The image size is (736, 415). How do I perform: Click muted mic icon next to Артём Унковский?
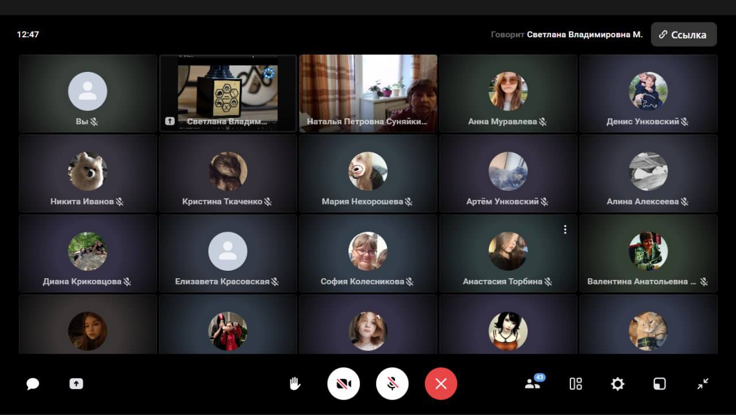[545, 202]
